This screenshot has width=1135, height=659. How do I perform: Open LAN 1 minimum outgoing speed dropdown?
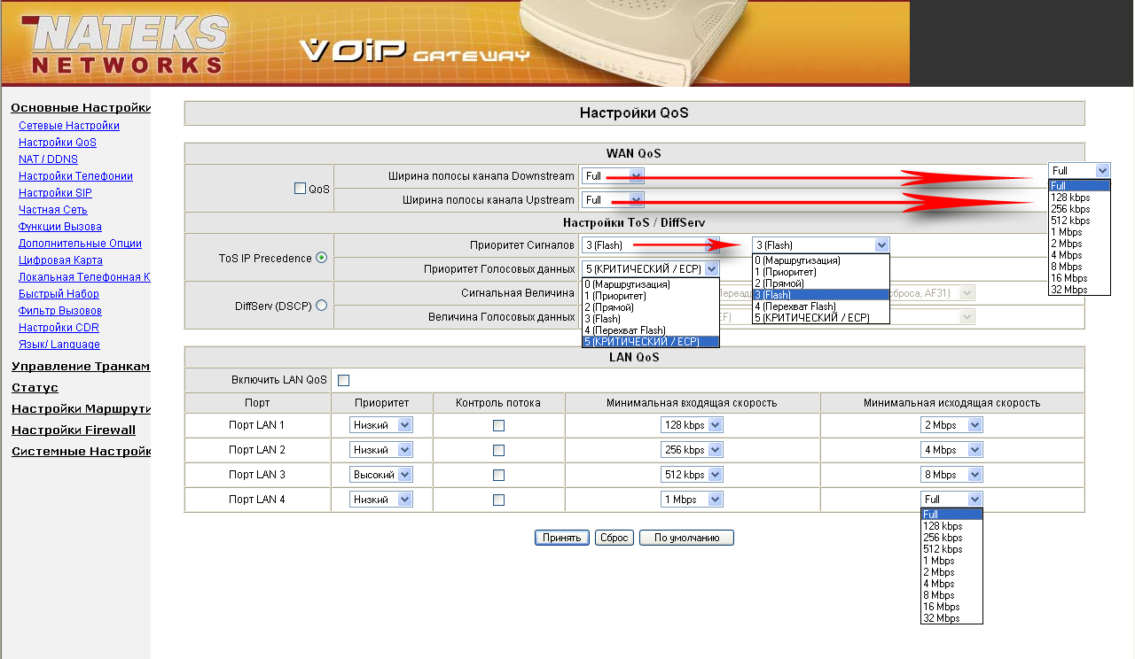tap(952, 425)
